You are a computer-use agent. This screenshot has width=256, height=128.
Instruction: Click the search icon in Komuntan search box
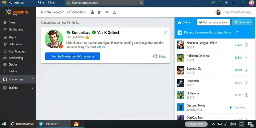pyautogui.click(x=141, y=3)
